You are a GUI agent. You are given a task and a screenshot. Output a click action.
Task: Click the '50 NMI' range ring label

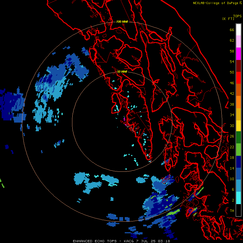coord(122,72)
